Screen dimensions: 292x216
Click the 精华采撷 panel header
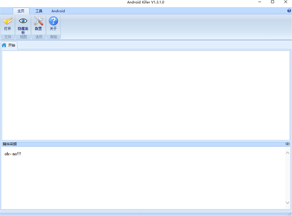(146, 144)
